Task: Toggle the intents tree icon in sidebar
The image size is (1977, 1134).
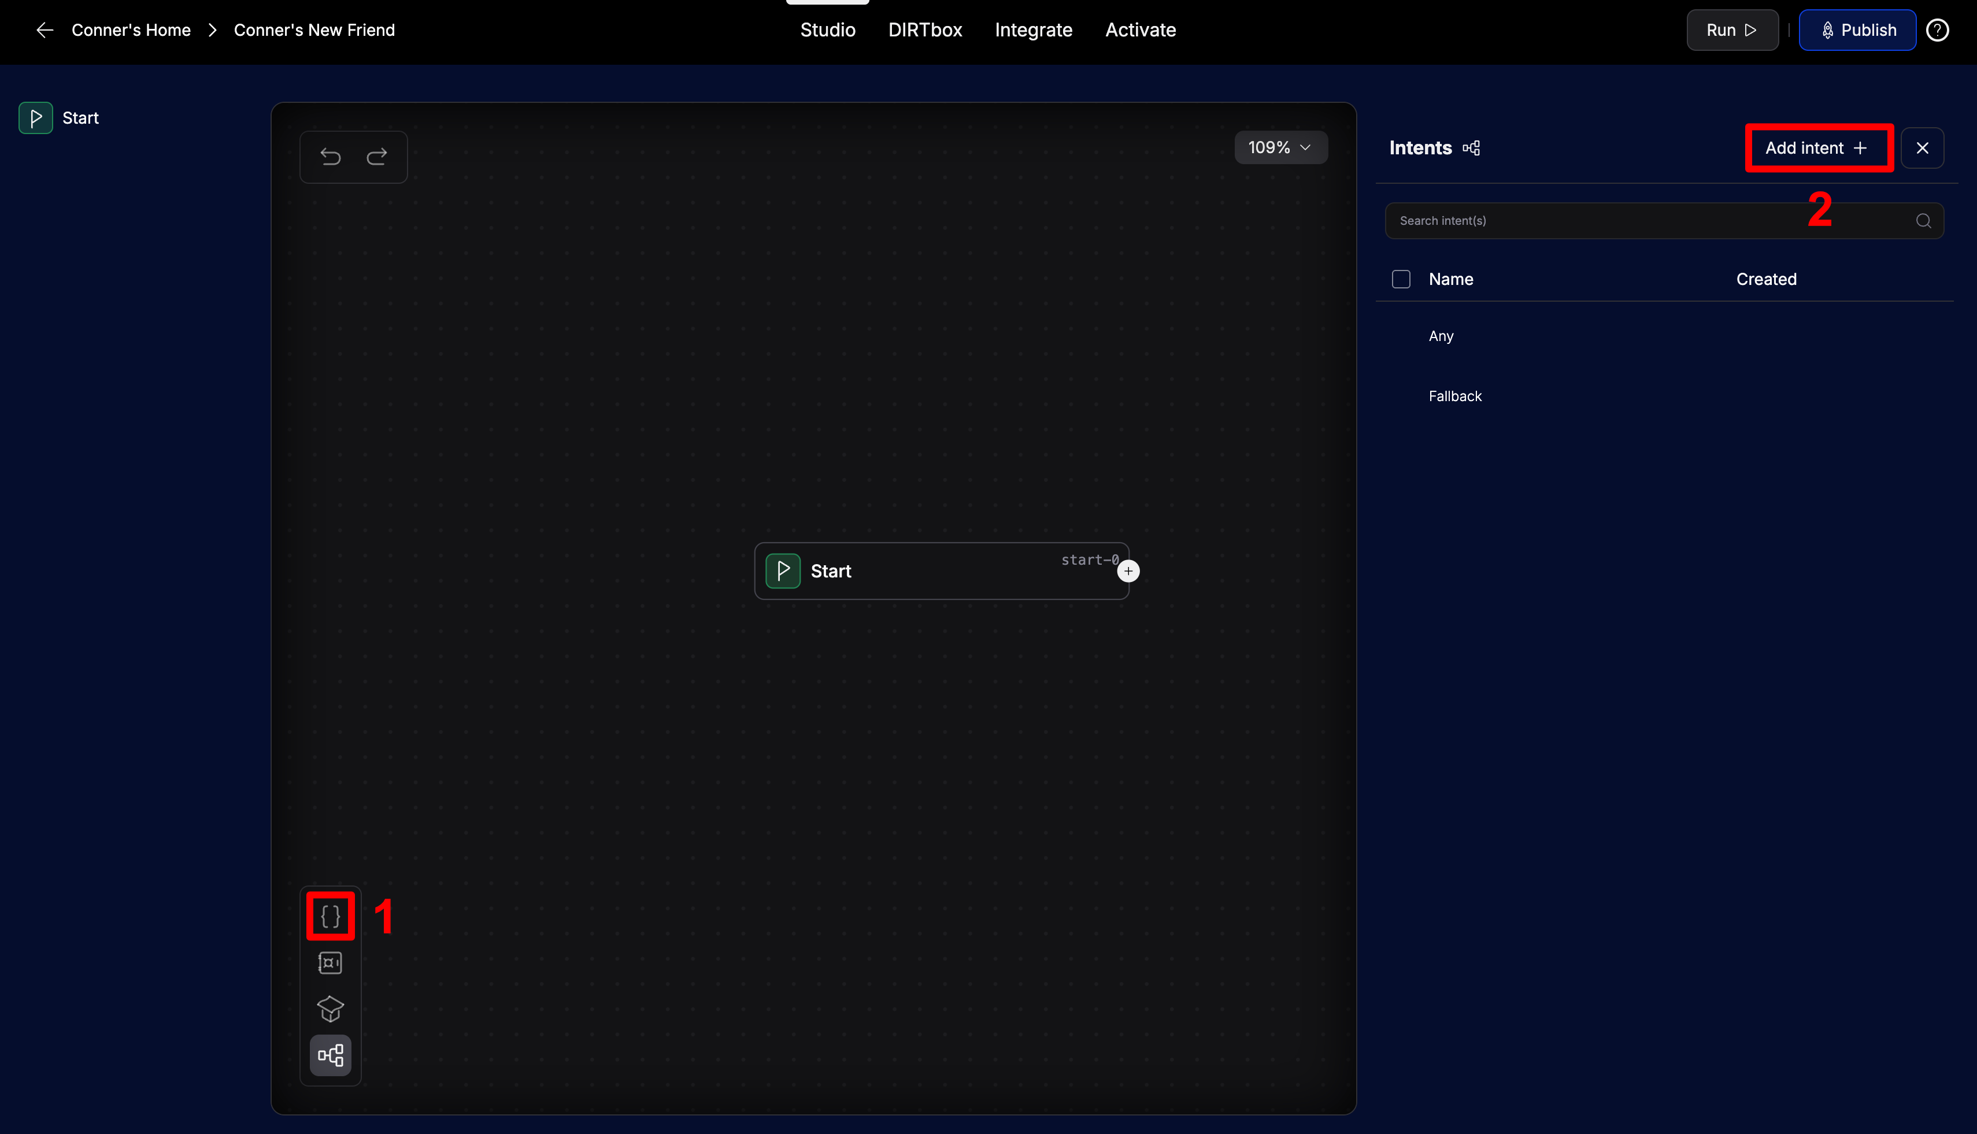Action: [330, 1056]
